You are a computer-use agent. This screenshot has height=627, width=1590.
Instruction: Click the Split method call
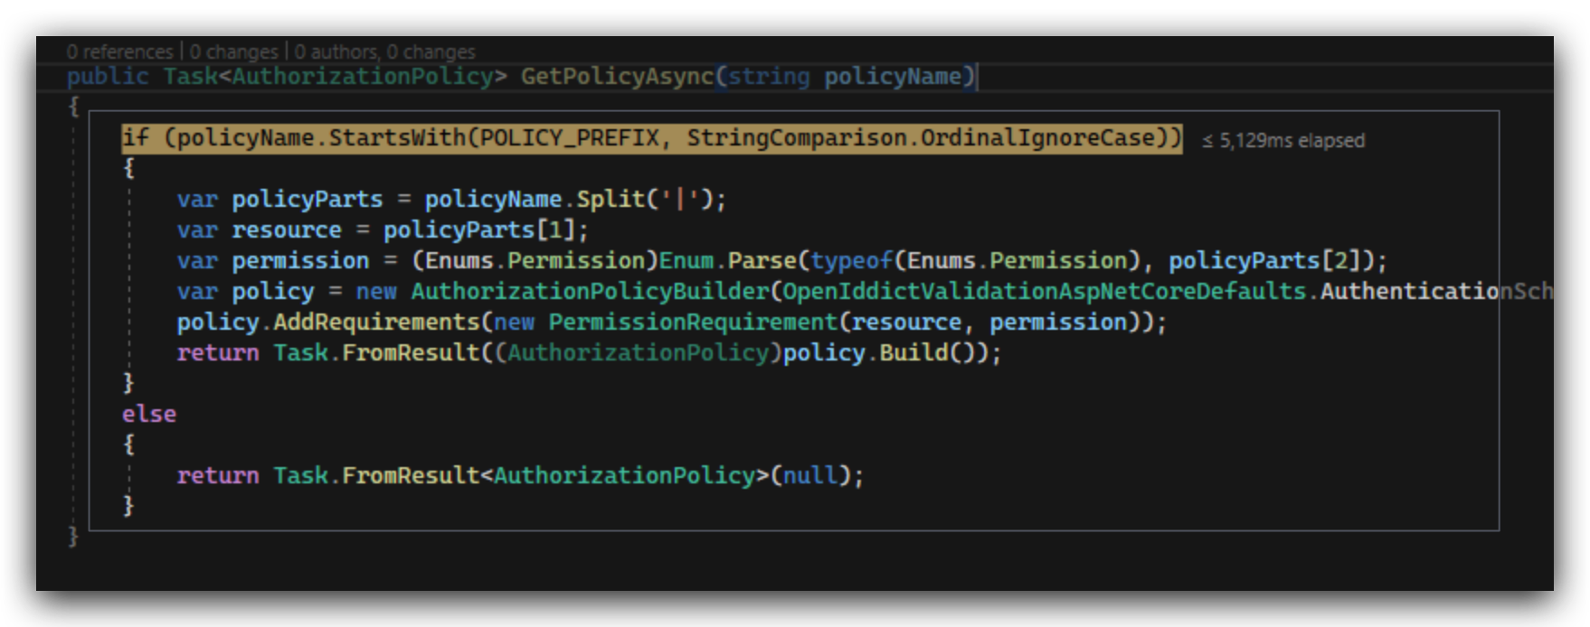pos(610,199)
